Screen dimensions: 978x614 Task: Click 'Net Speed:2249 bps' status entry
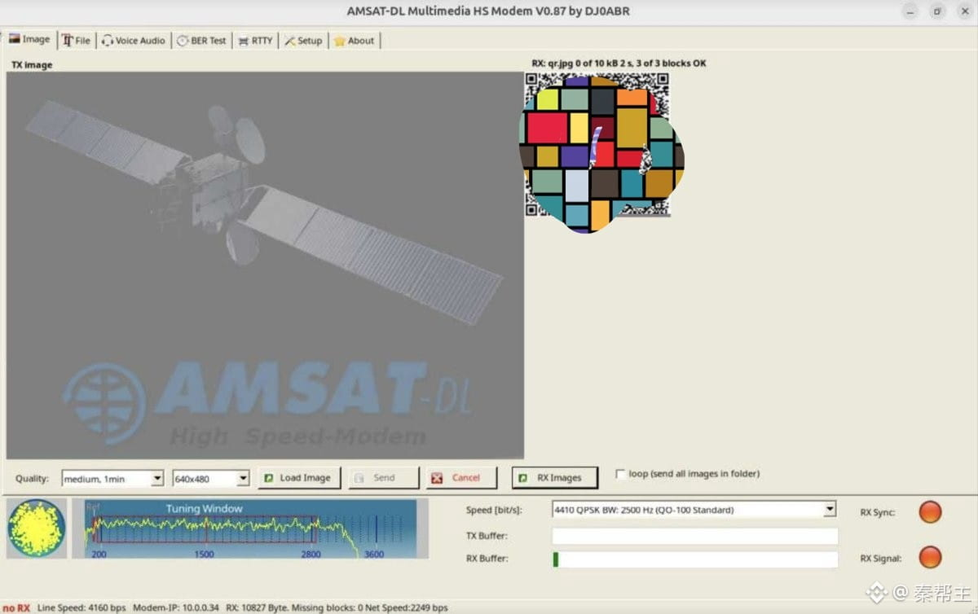pyautogui.click(x=406, y=607)
